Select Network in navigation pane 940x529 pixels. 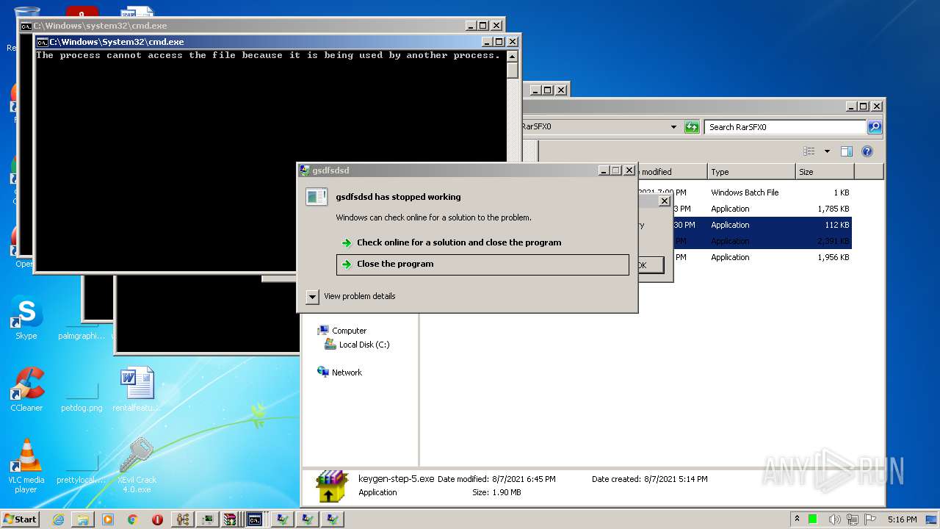coord(339,373)
